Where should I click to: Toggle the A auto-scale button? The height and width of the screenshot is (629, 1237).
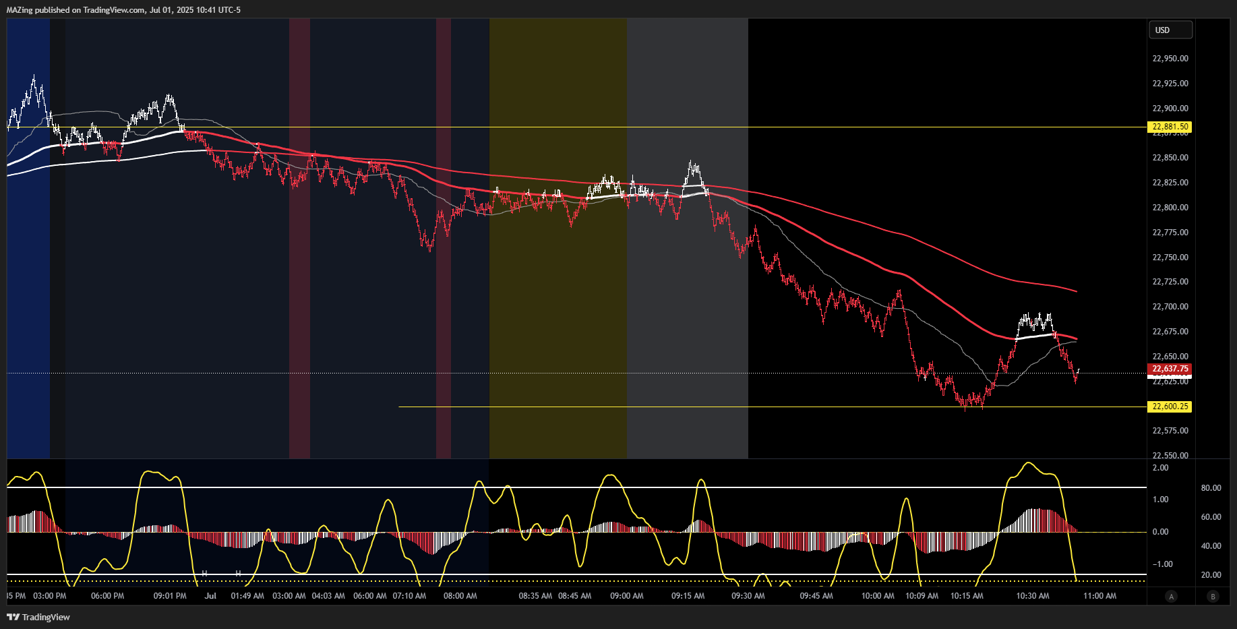pyautogui.click(x=1172, y=596)
